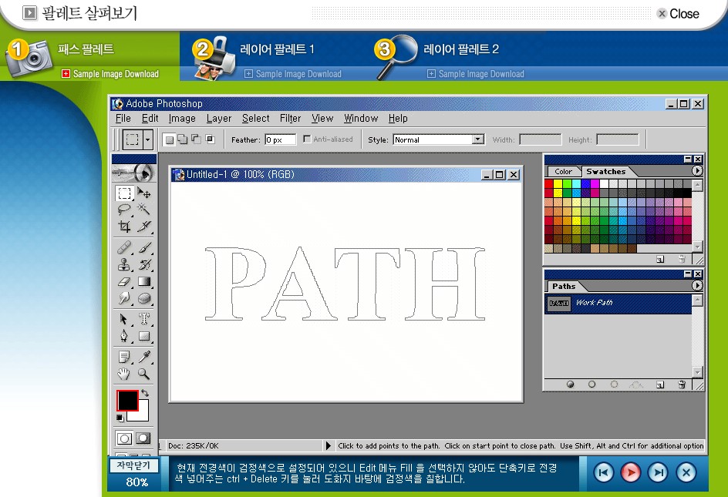Image resolution: width=728 pixels, height=497 pixels.
Task: Switch to Quick Mask mode
Action: pos(143,438)
